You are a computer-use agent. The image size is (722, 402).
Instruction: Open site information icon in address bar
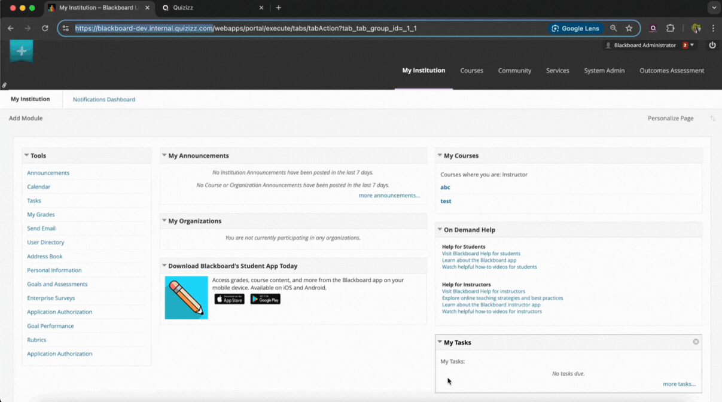point(66,28)
